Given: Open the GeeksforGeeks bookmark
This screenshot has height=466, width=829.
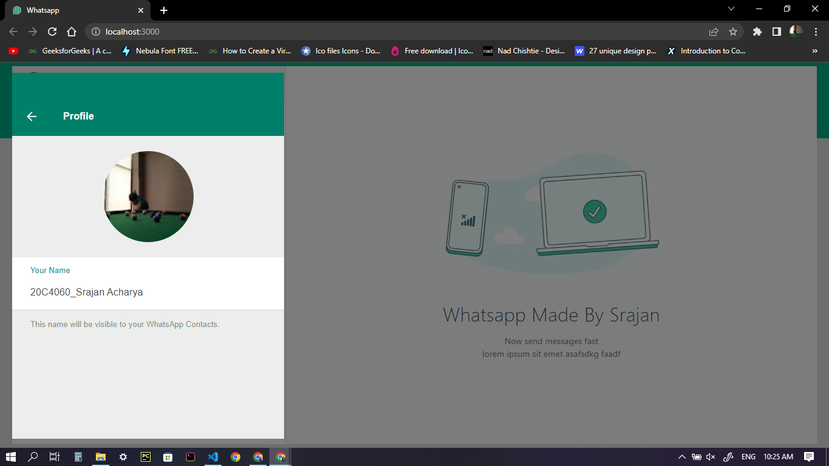Looking at the screenshot, I should (x=70, y=51).
